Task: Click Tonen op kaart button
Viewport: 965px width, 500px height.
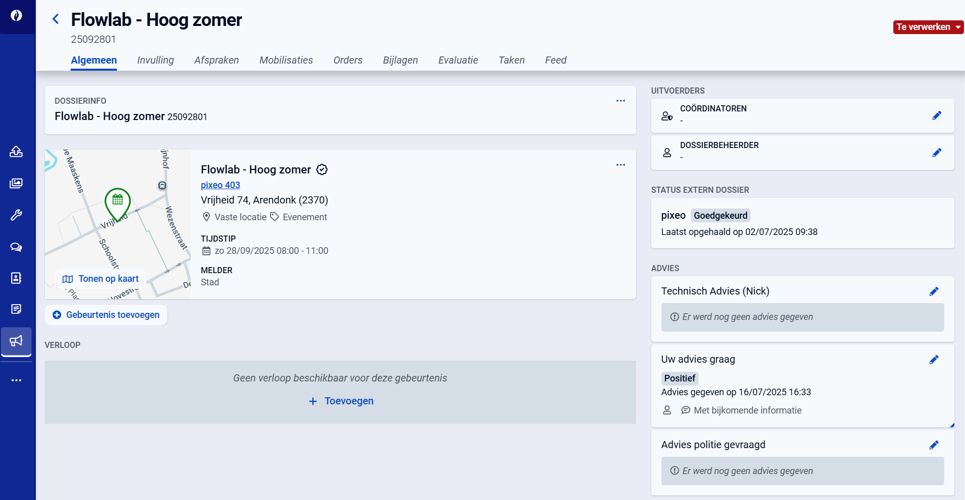Action: click(101, 279)
